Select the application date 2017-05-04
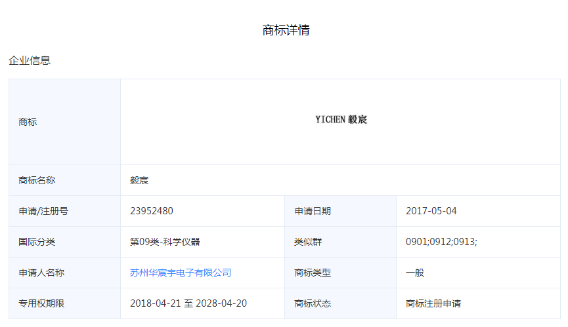 [x=431, y=211]
